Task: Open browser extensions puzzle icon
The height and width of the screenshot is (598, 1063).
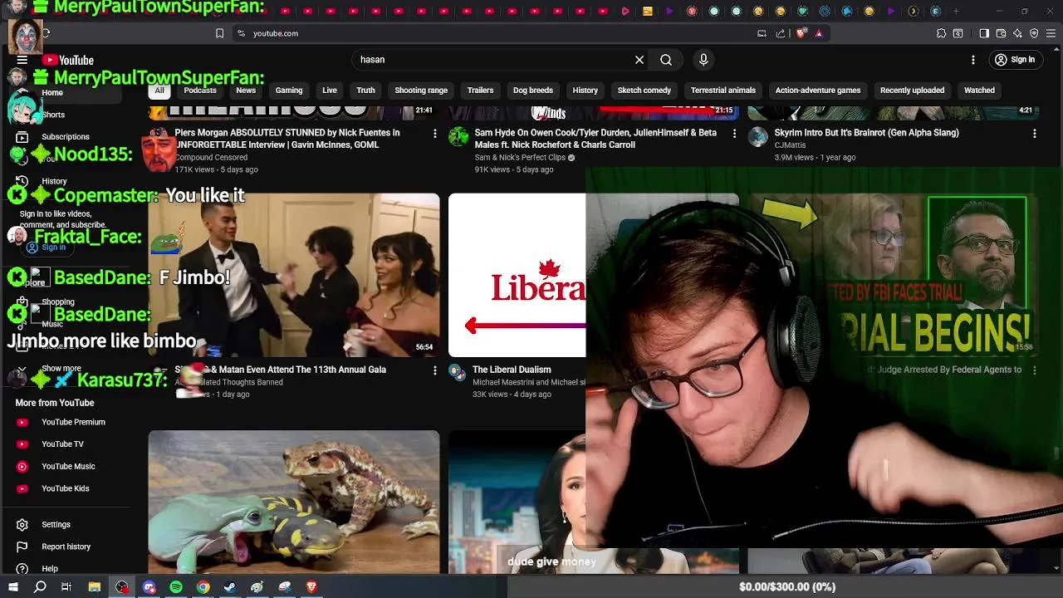Action: 941,33
